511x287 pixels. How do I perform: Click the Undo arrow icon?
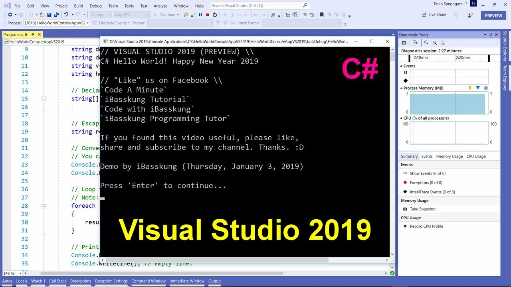66,15
